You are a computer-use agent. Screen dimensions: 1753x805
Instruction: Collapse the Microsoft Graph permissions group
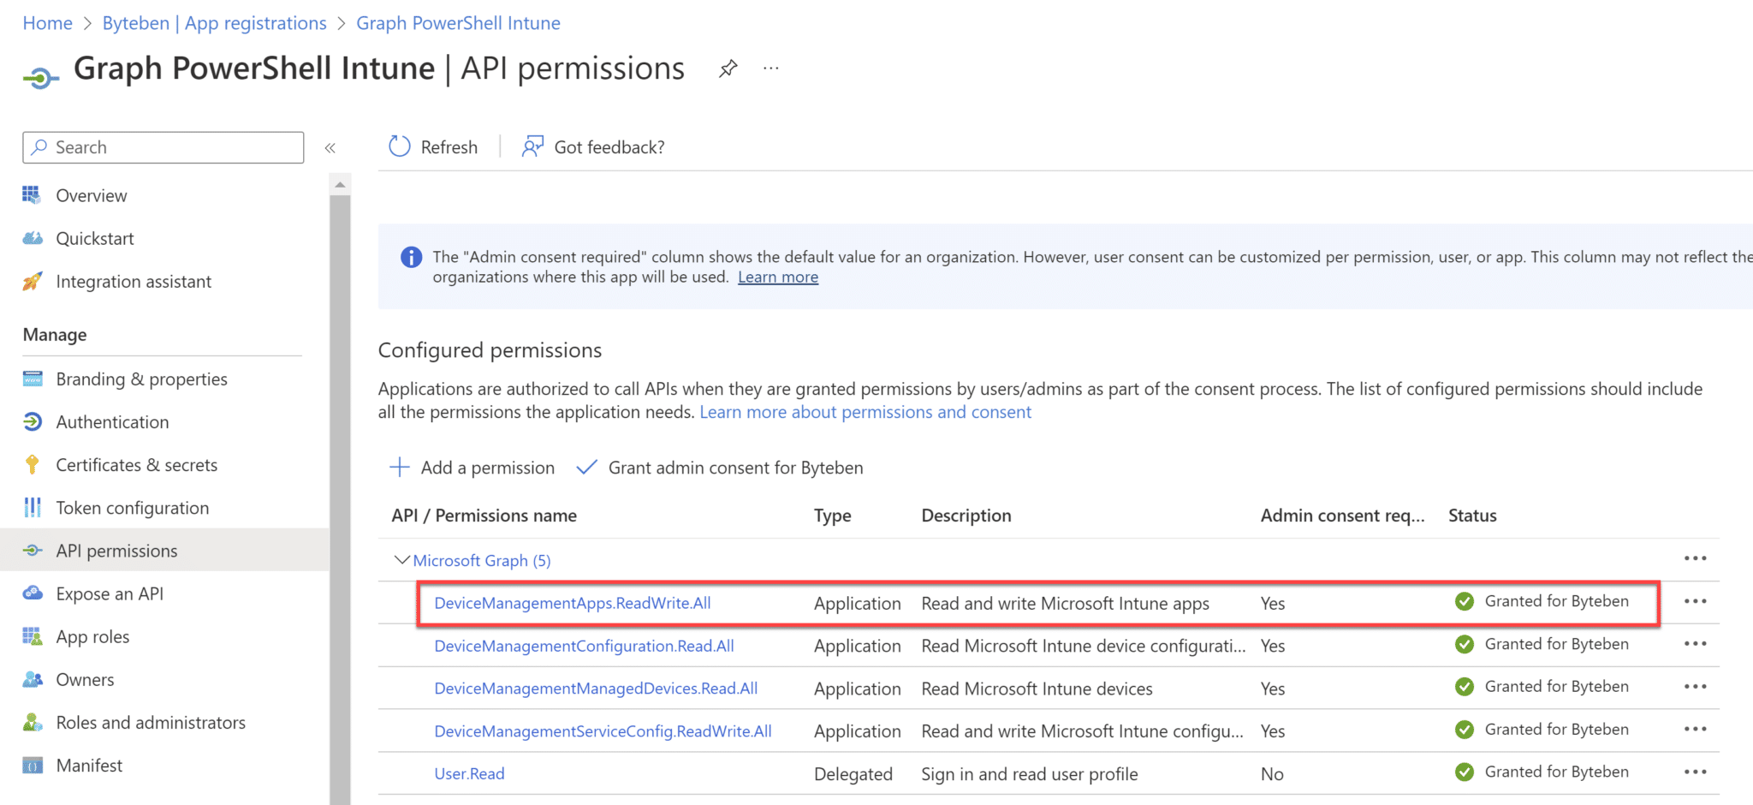(x=402, y=559)
